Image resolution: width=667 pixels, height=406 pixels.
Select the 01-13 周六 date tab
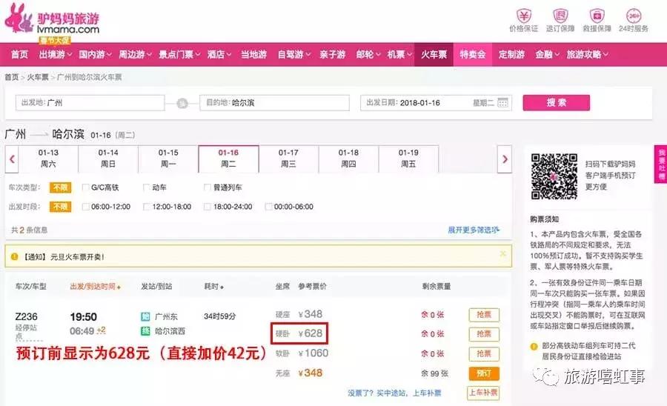point(48,159)
